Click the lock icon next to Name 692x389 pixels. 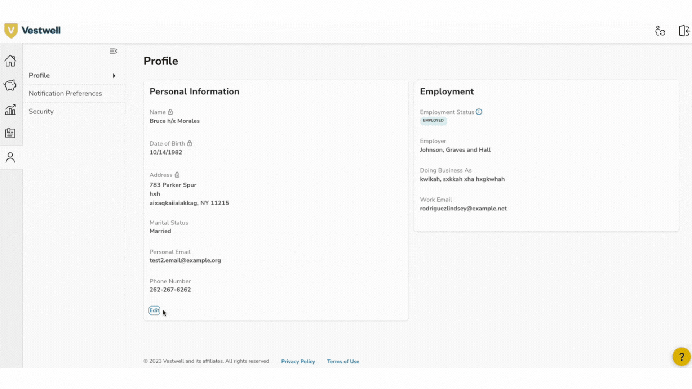(x=170, y=112)
